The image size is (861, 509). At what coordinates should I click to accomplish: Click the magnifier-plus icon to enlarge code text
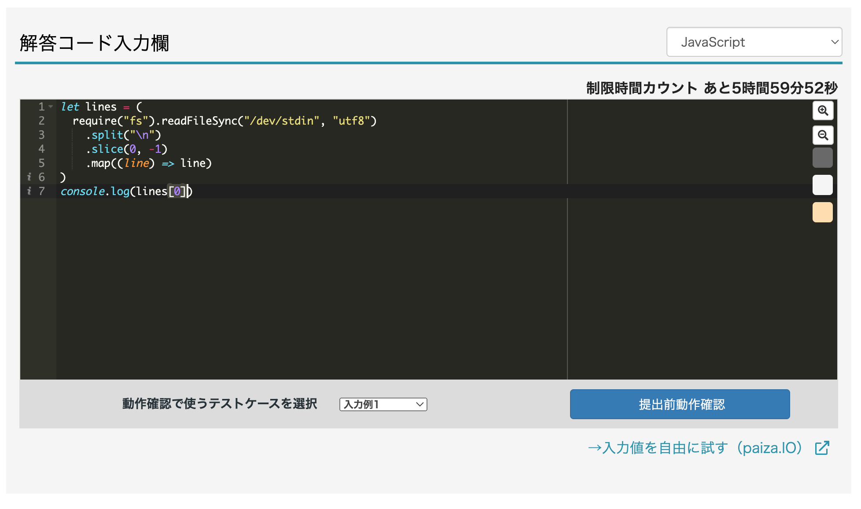click(x=822, y=111)
